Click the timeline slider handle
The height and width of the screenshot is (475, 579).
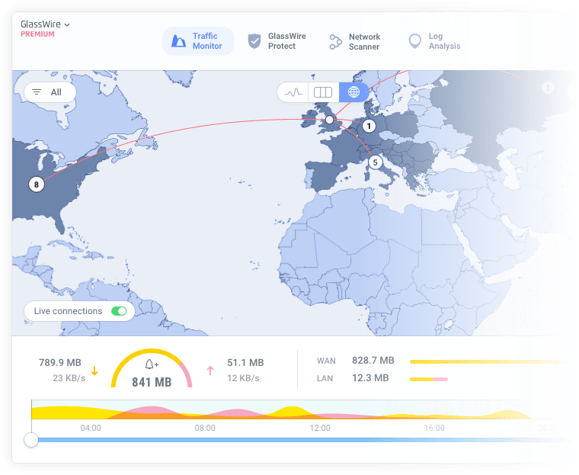pos(30,440)
